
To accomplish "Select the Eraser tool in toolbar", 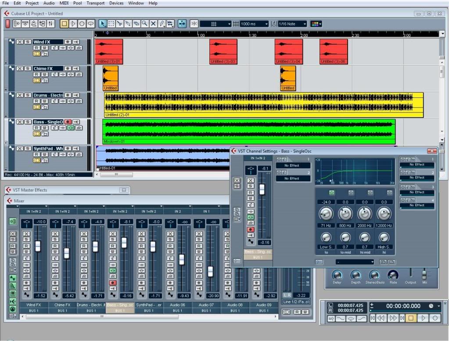I will pos(136,24).
